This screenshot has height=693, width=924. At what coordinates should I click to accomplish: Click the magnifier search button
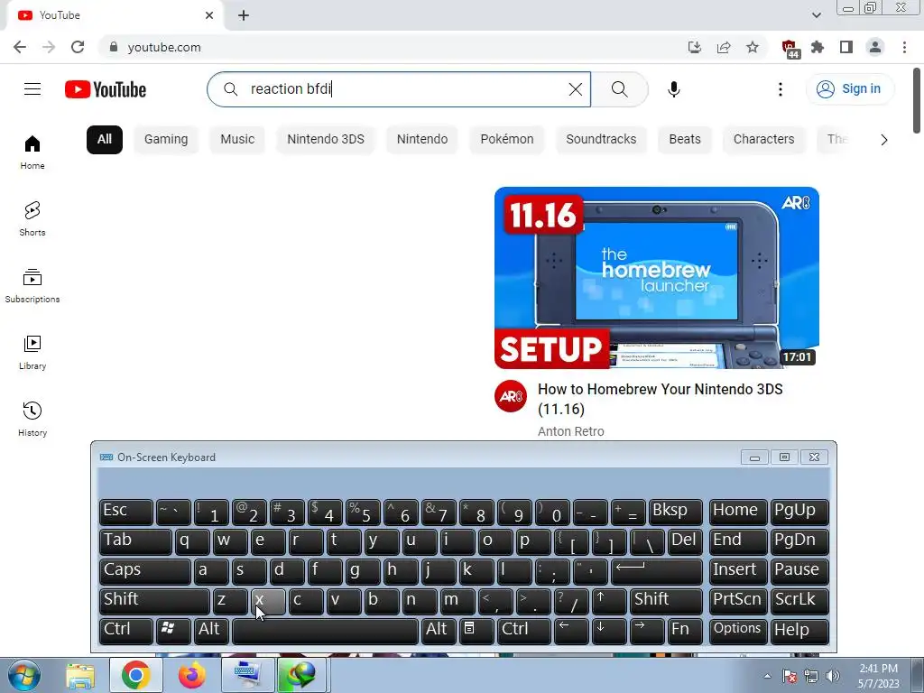point(619,89)
